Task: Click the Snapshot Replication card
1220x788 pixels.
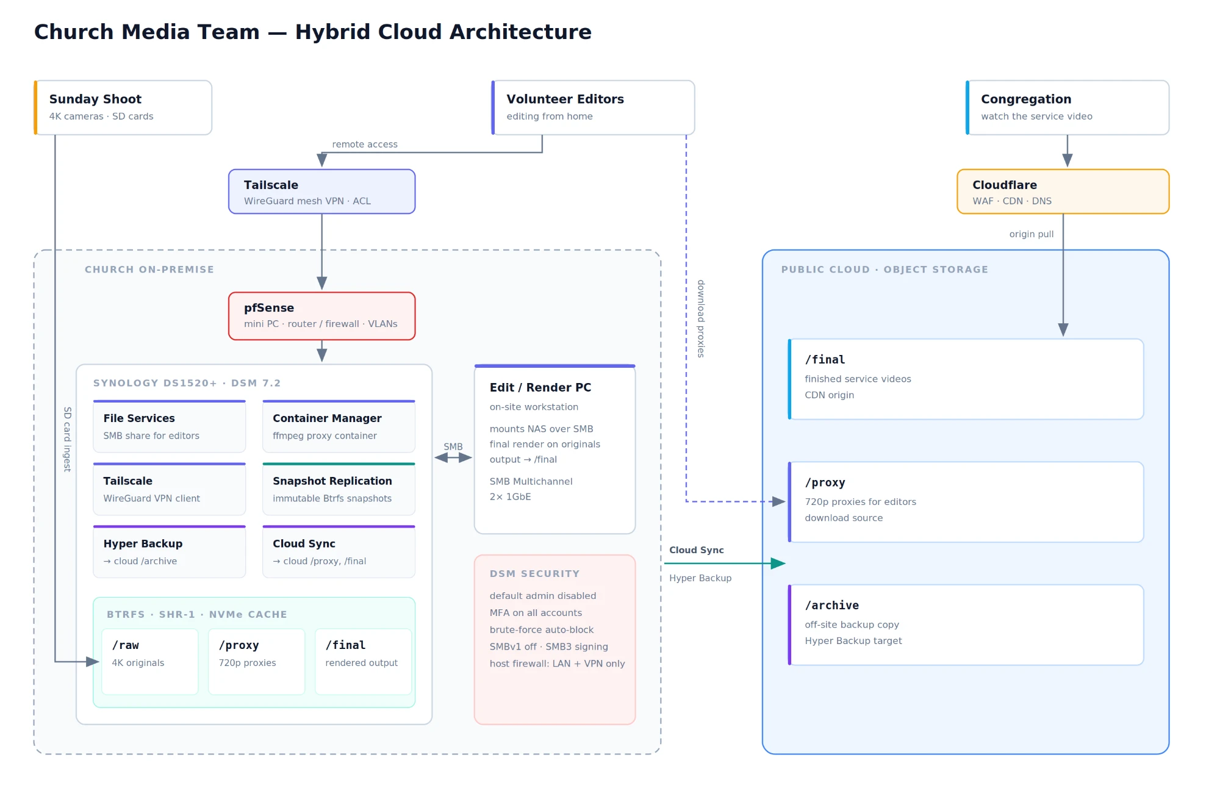Action: pyautogui.click(x=339, y=489)
